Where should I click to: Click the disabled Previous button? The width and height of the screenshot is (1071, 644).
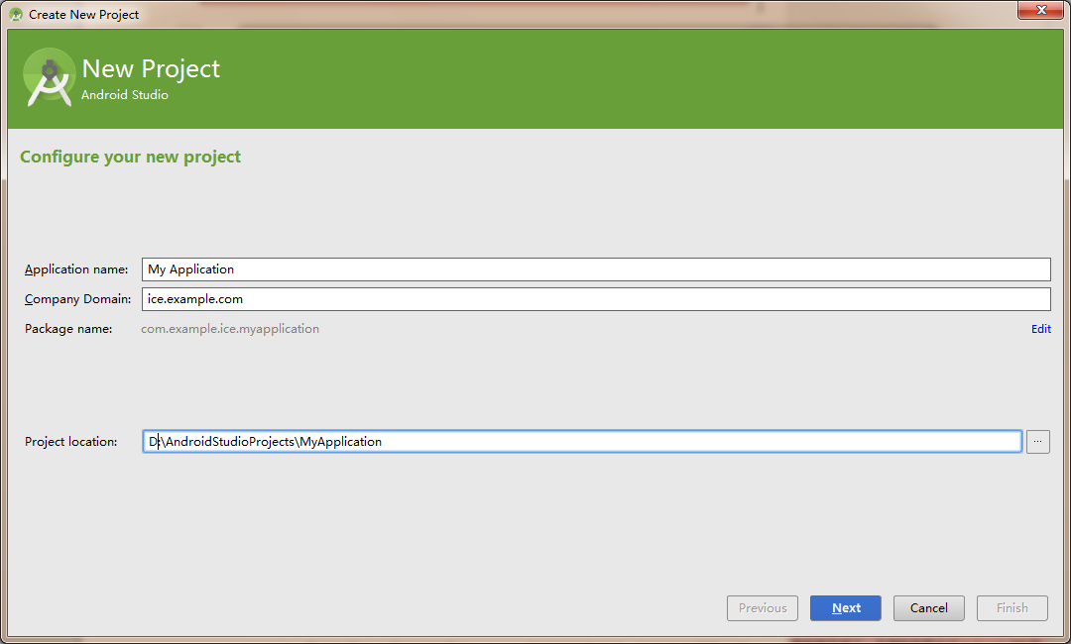pos(763,608)
